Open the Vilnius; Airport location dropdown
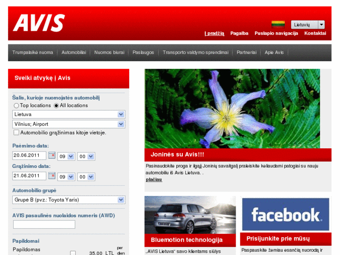Screen dimensions: 340x255 [69, 124]
